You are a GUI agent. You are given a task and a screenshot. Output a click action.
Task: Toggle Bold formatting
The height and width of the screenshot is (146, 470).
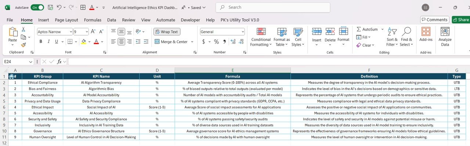tap(41, 42)
